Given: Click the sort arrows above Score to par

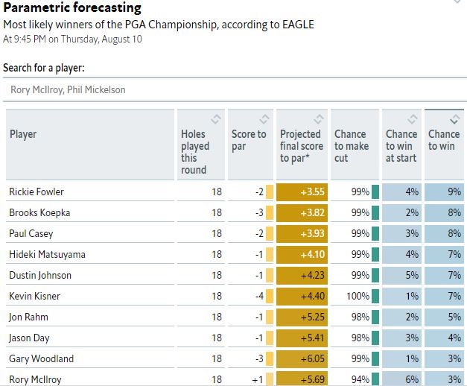Looking at the screenshot, I should [x=263, y=119].
